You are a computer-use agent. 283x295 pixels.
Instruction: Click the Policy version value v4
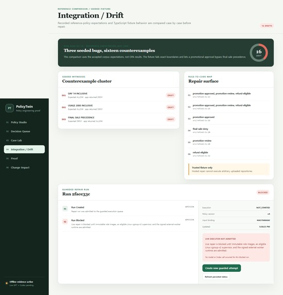[x=269, y=214]
